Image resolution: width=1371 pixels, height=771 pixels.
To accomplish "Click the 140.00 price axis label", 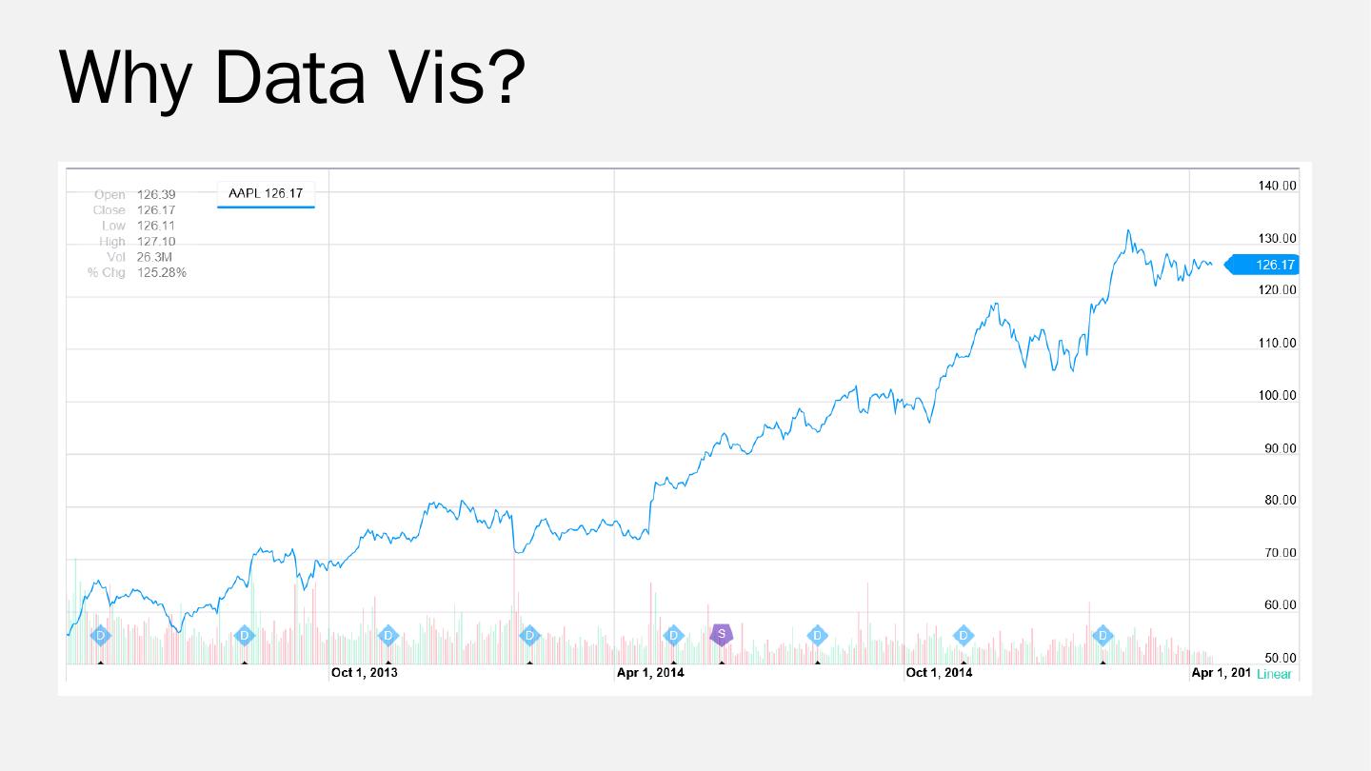I will (1276, 187).
